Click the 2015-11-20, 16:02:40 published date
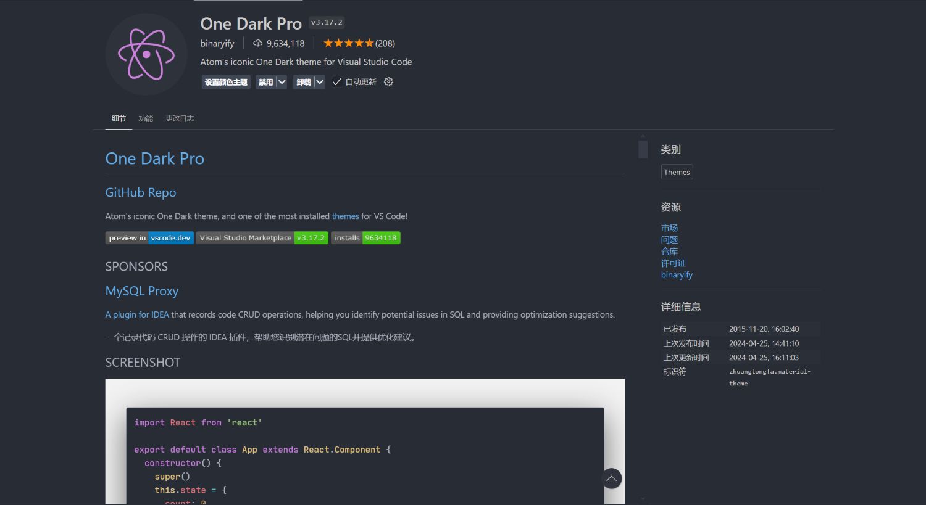The width and height of the screenshot is (926, 505). pyautogui.click(x=764, y=329)
